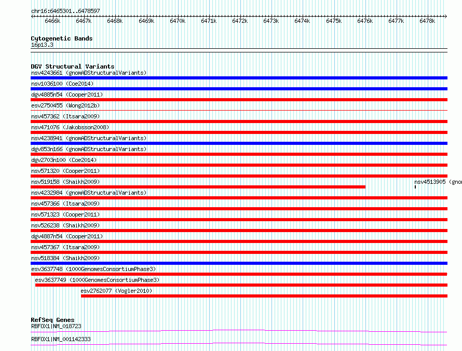This screenshot has width=462, height=351.
Task: Click the 6478k ruler tick label
Action: 427,21
